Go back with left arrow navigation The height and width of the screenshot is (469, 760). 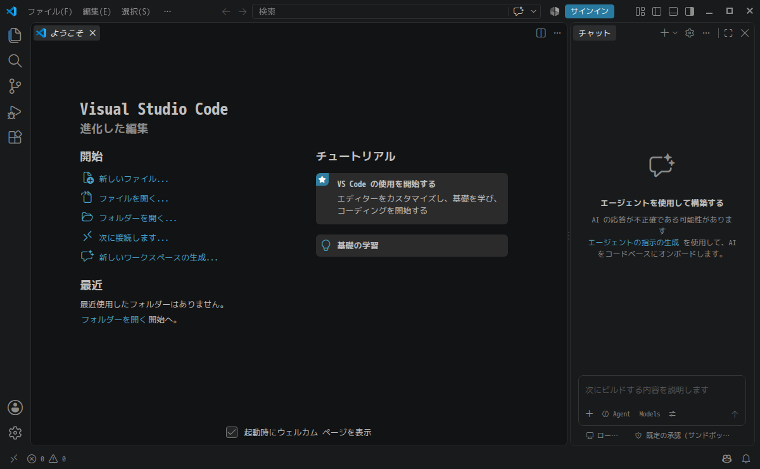[x=226, y=11]
